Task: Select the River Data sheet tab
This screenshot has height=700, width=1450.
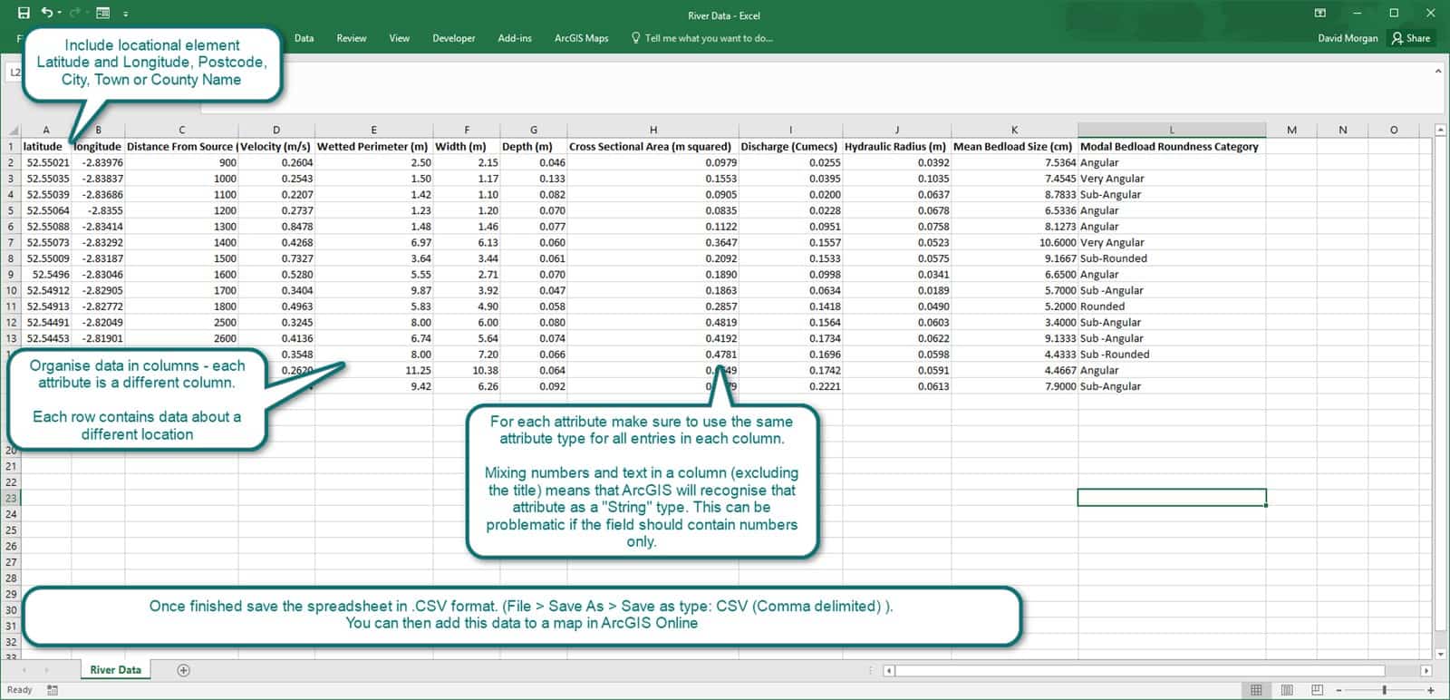Action: (115, 670)
